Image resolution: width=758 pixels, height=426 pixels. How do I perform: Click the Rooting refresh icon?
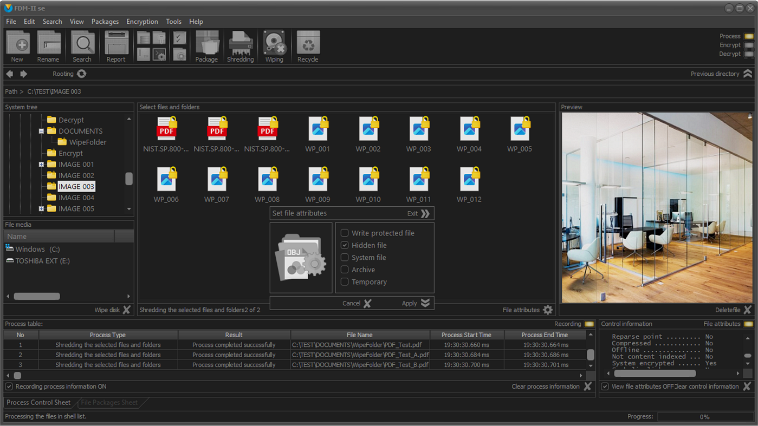[82, 74]
